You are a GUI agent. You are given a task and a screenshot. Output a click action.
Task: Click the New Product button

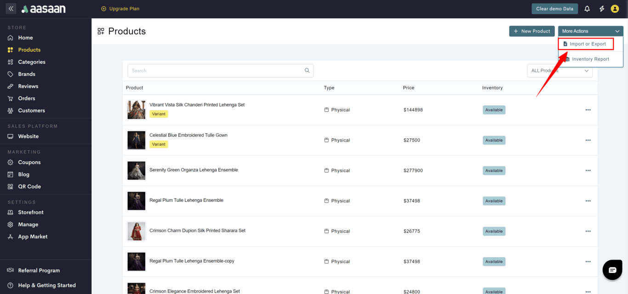point(531,31)
